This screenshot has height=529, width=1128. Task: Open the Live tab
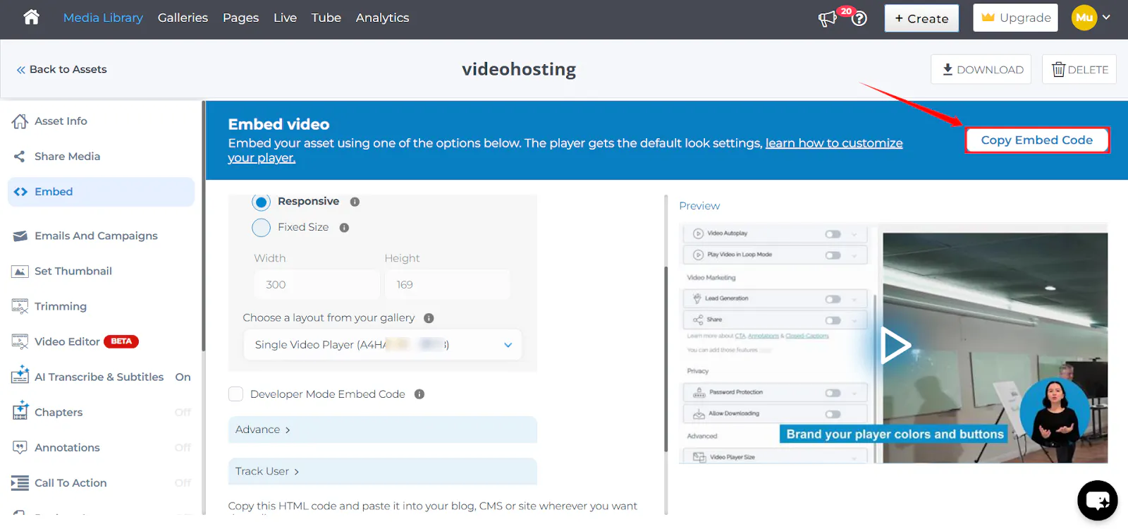click(285, 18)
